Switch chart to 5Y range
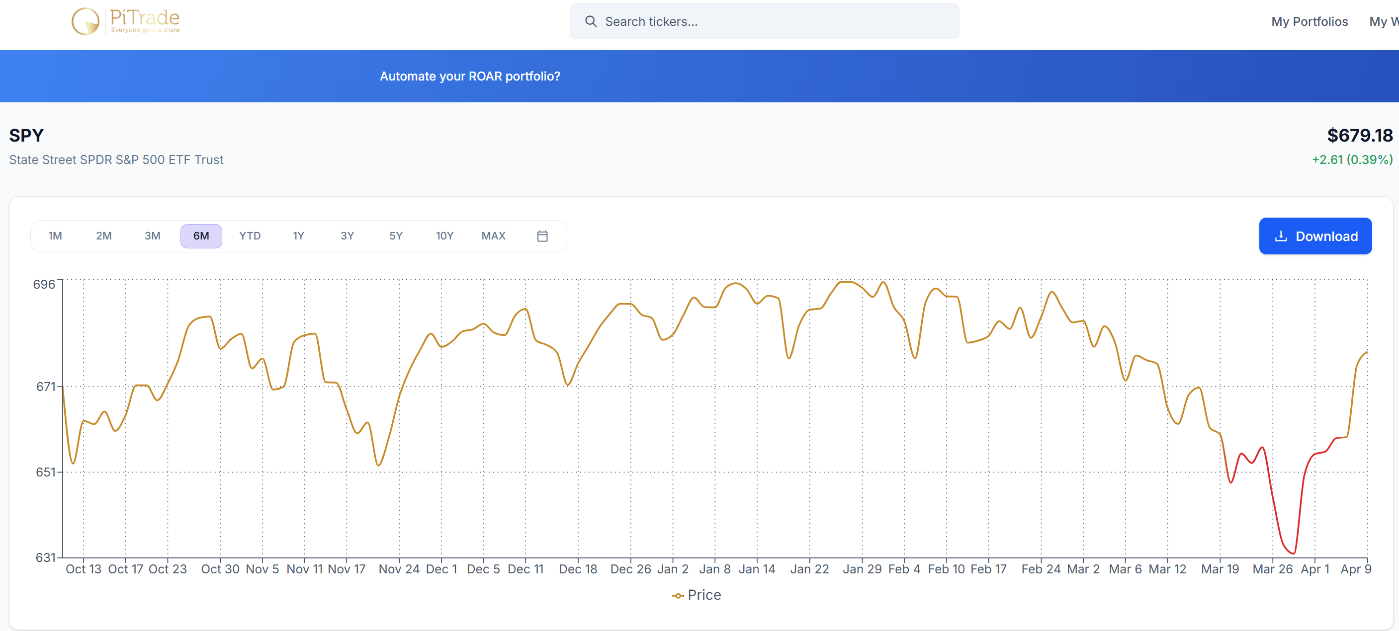1399x631 pixels. [x=396, y=236]
